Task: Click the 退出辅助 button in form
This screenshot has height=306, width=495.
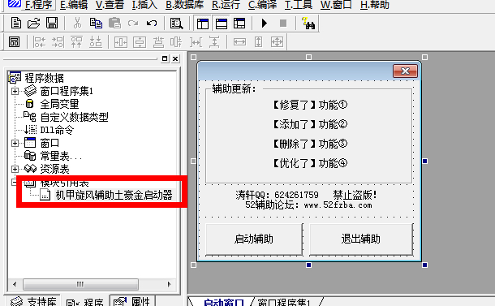Action: point(361,239)
